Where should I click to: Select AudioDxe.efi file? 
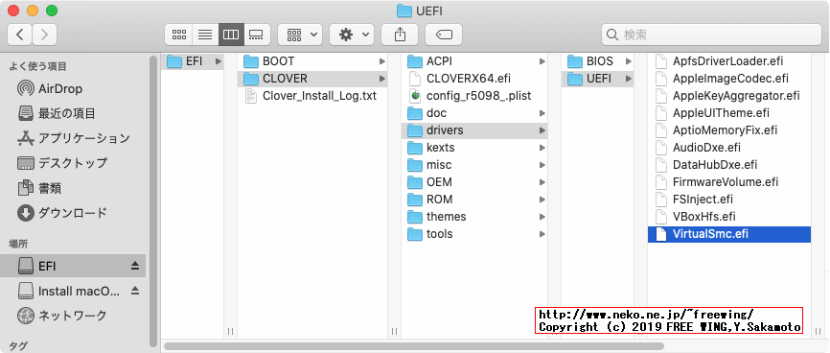[x=729, y=148]
